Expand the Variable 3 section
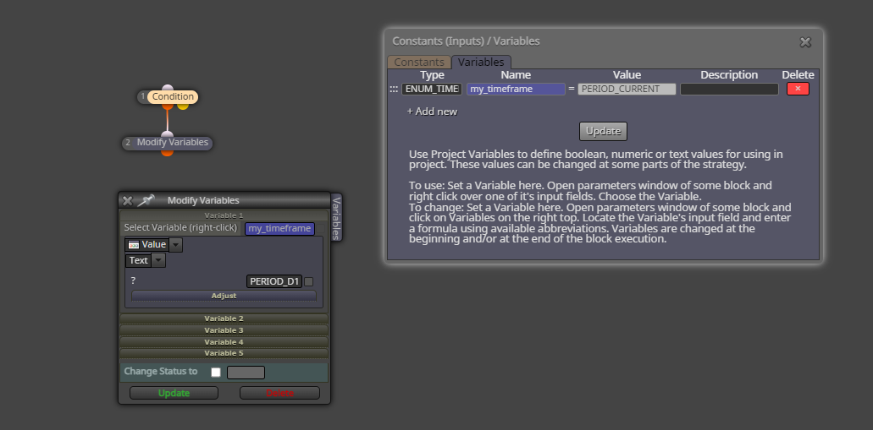Screen dimensions: 873x430 tap(224, 330)
